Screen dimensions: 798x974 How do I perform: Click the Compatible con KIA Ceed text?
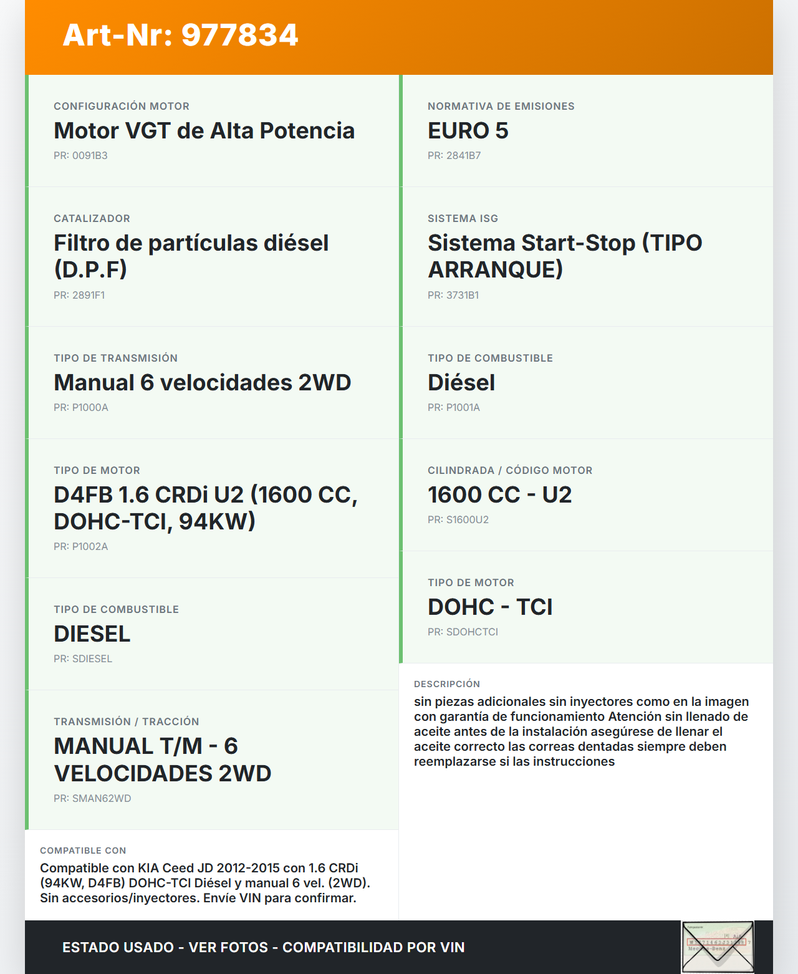coord(204,883)
